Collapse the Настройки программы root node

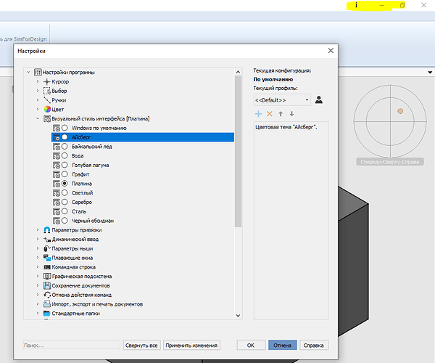(x=28, y=72)
